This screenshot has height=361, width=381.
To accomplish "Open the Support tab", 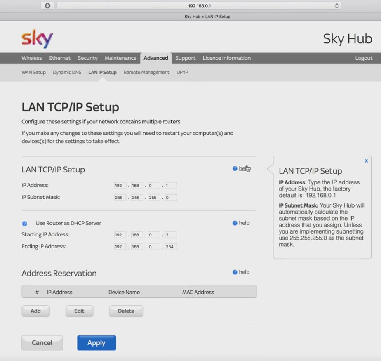I will (x=185, y=58).
